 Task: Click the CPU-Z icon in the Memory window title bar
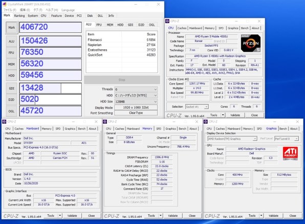[x=105, y=122]
